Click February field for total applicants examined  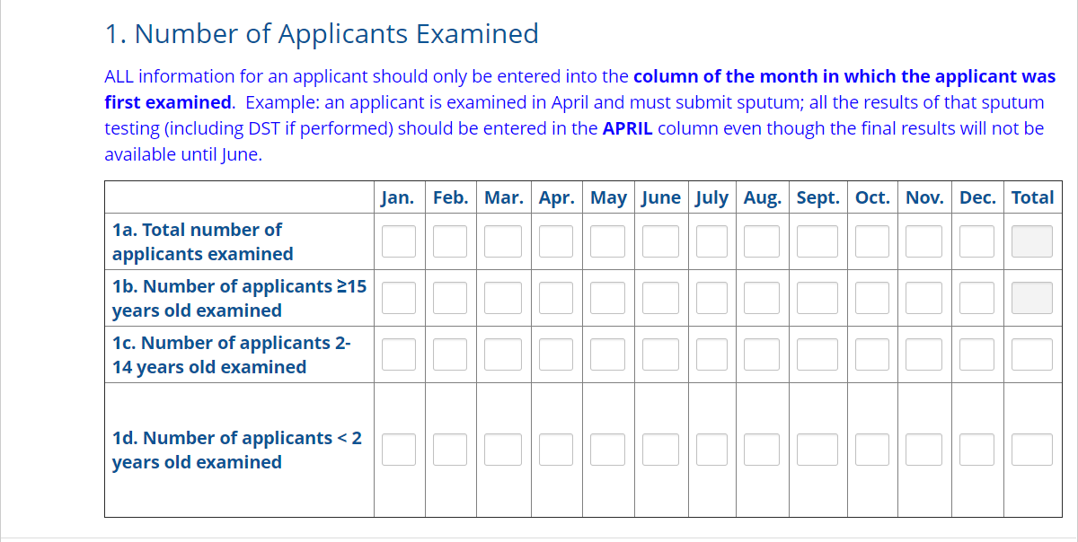point(450,241)
